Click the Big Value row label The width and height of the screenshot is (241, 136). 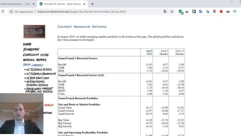(64, 120)
